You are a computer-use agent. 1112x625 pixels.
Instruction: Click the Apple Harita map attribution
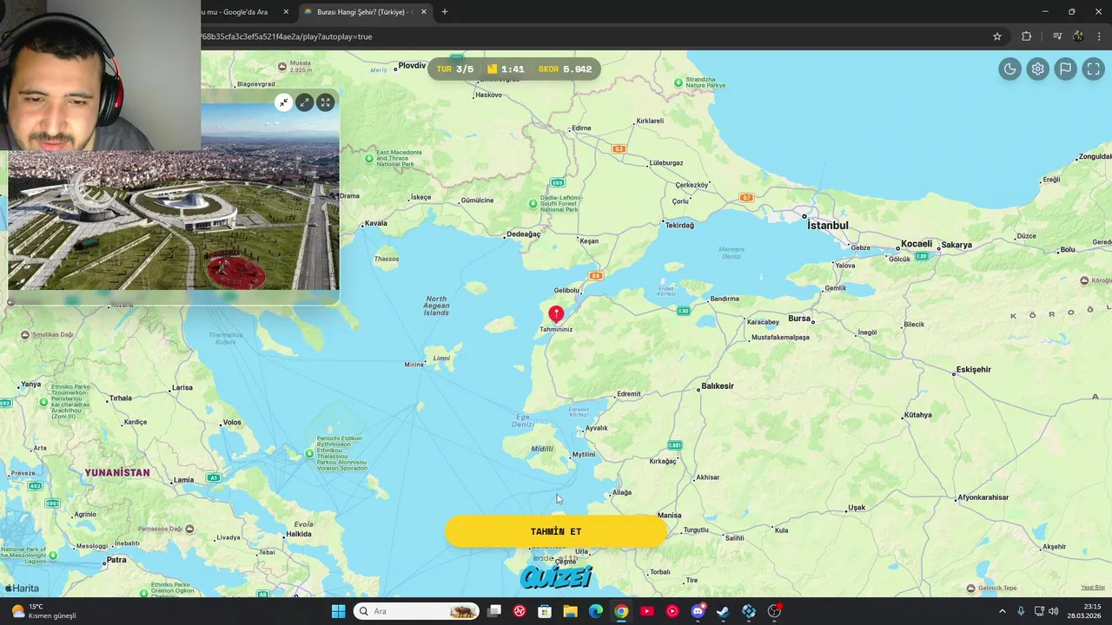(x=22, y=589)
